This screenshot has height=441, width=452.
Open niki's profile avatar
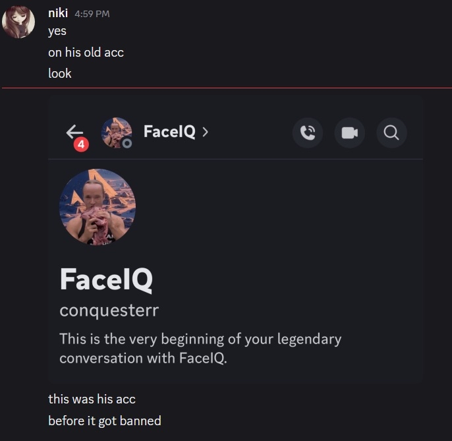click(18, 22)
